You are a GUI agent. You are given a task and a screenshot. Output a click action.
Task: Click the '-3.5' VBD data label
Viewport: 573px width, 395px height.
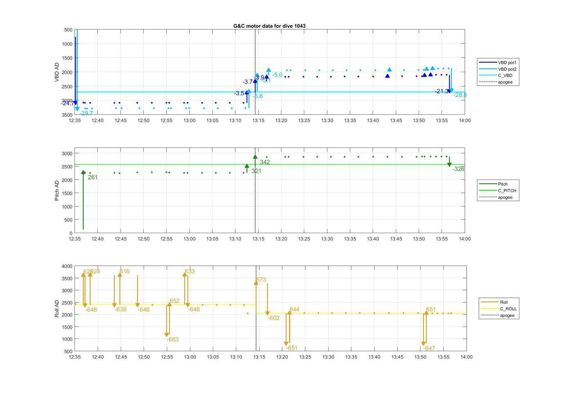pyautogui.click(x=239, y=93)
